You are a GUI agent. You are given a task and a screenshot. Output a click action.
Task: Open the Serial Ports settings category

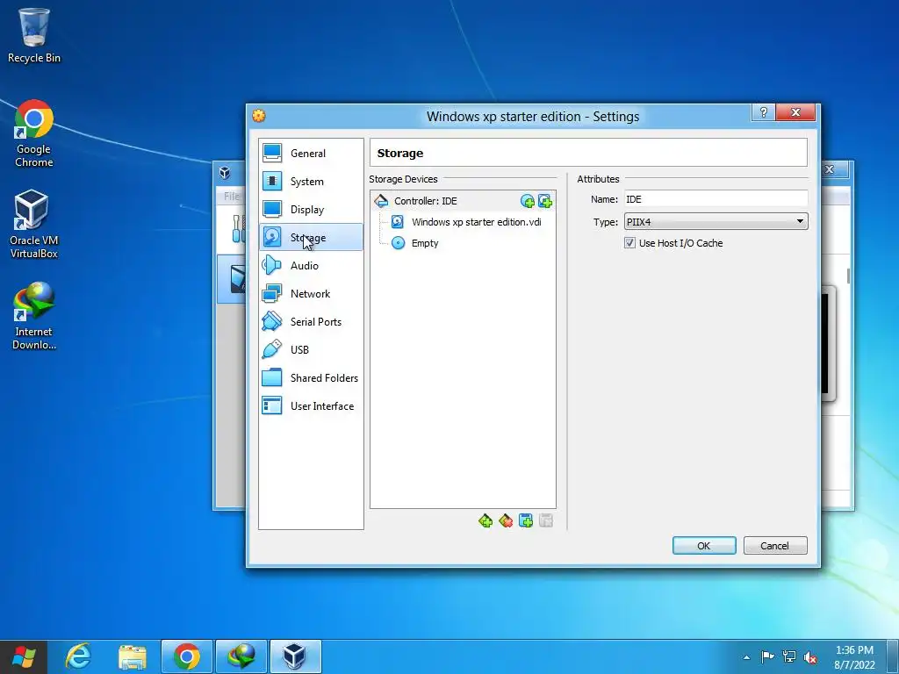click(x=311, y=321)
